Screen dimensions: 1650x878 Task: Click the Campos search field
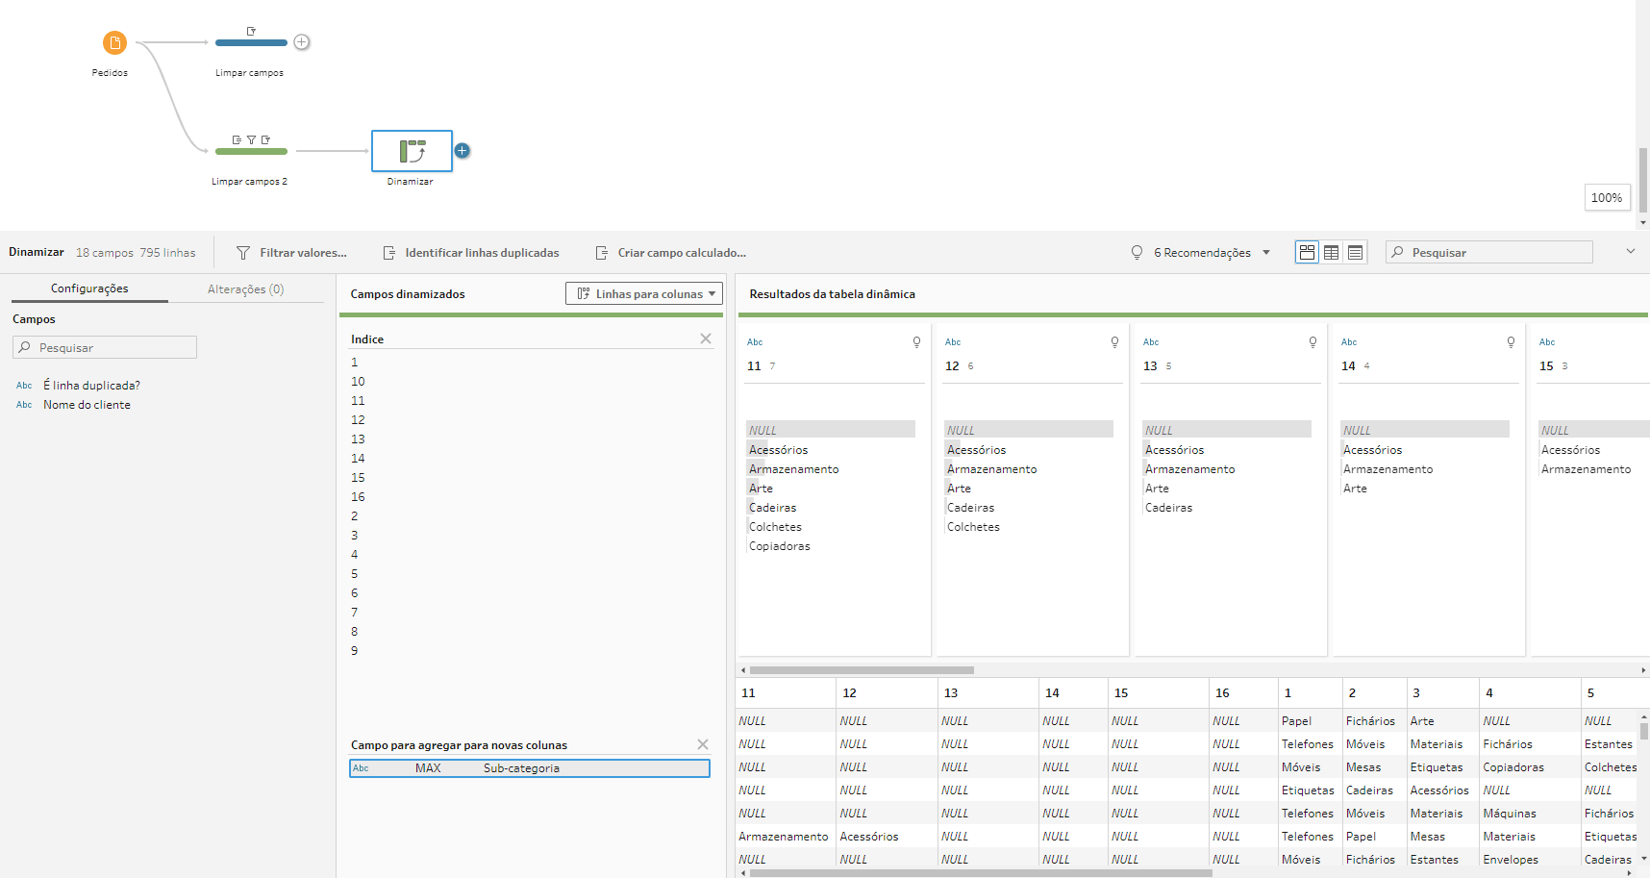click(105, 347)
